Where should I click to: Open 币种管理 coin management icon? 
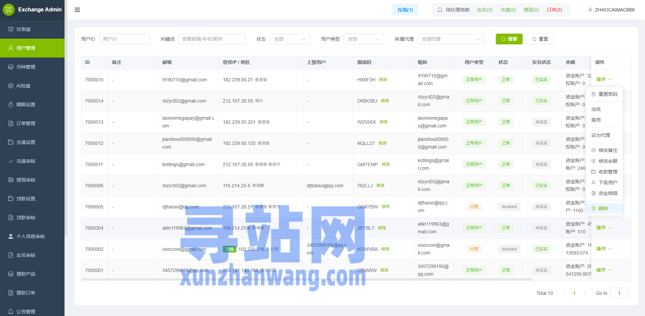pyautogui.click(x=11, y=67)
